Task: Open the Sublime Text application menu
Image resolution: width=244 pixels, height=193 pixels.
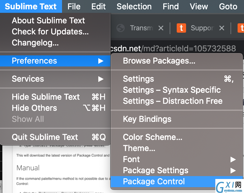Action: pyautogui.click(x=31, y=6)
